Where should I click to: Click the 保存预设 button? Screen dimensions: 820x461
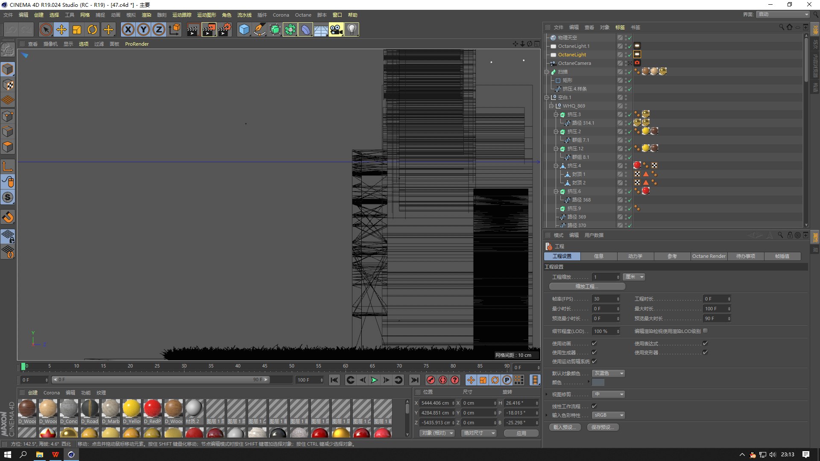(603, 427)
